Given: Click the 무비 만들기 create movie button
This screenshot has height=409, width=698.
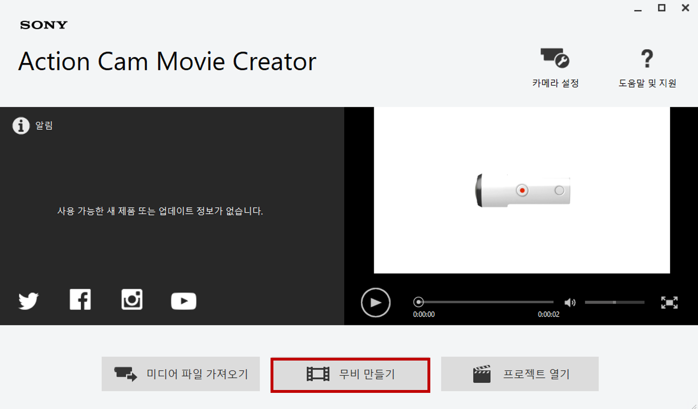Looking at the screenshot, I should tap(350, 375).
